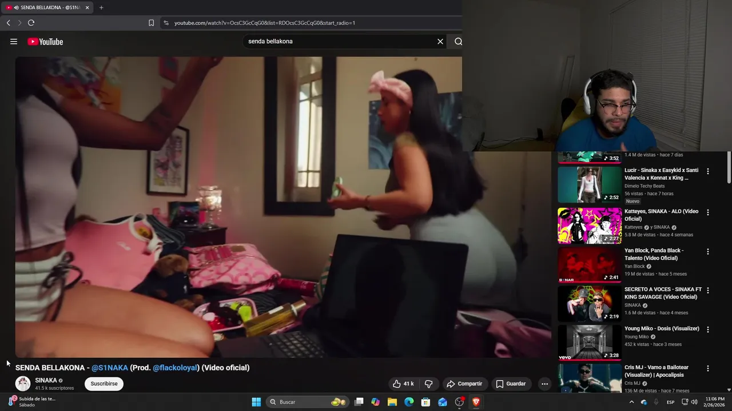Launch Microsoft Edge from the taskbar
Viewport: 732px width, 411px height.
point(409,402)
